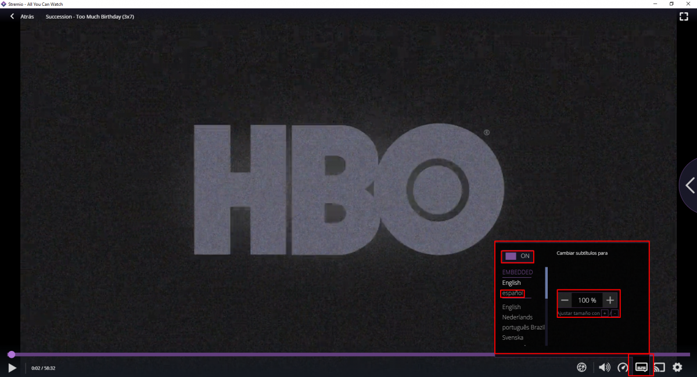Open playback speed gauge icon
The width and height of the screenshot is (697, 377).
tap(623, 367)
